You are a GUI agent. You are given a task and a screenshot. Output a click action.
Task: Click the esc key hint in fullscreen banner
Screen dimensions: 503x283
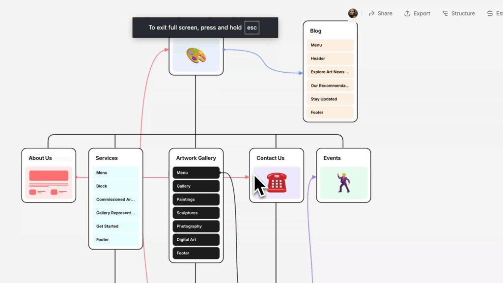252,28
